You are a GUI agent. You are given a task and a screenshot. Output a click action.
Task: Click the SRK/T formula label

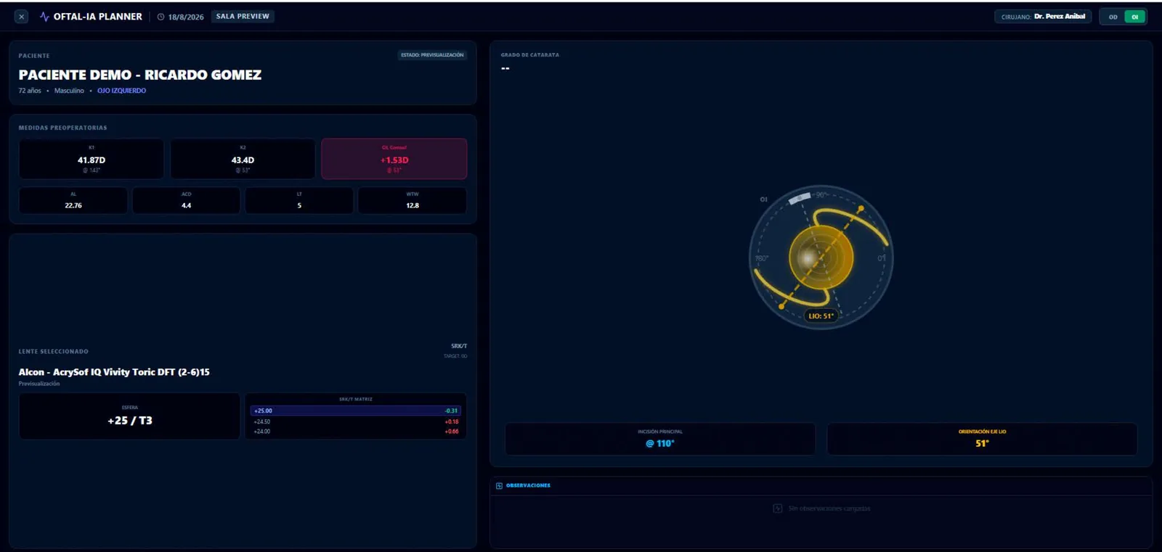pos(459,346)
